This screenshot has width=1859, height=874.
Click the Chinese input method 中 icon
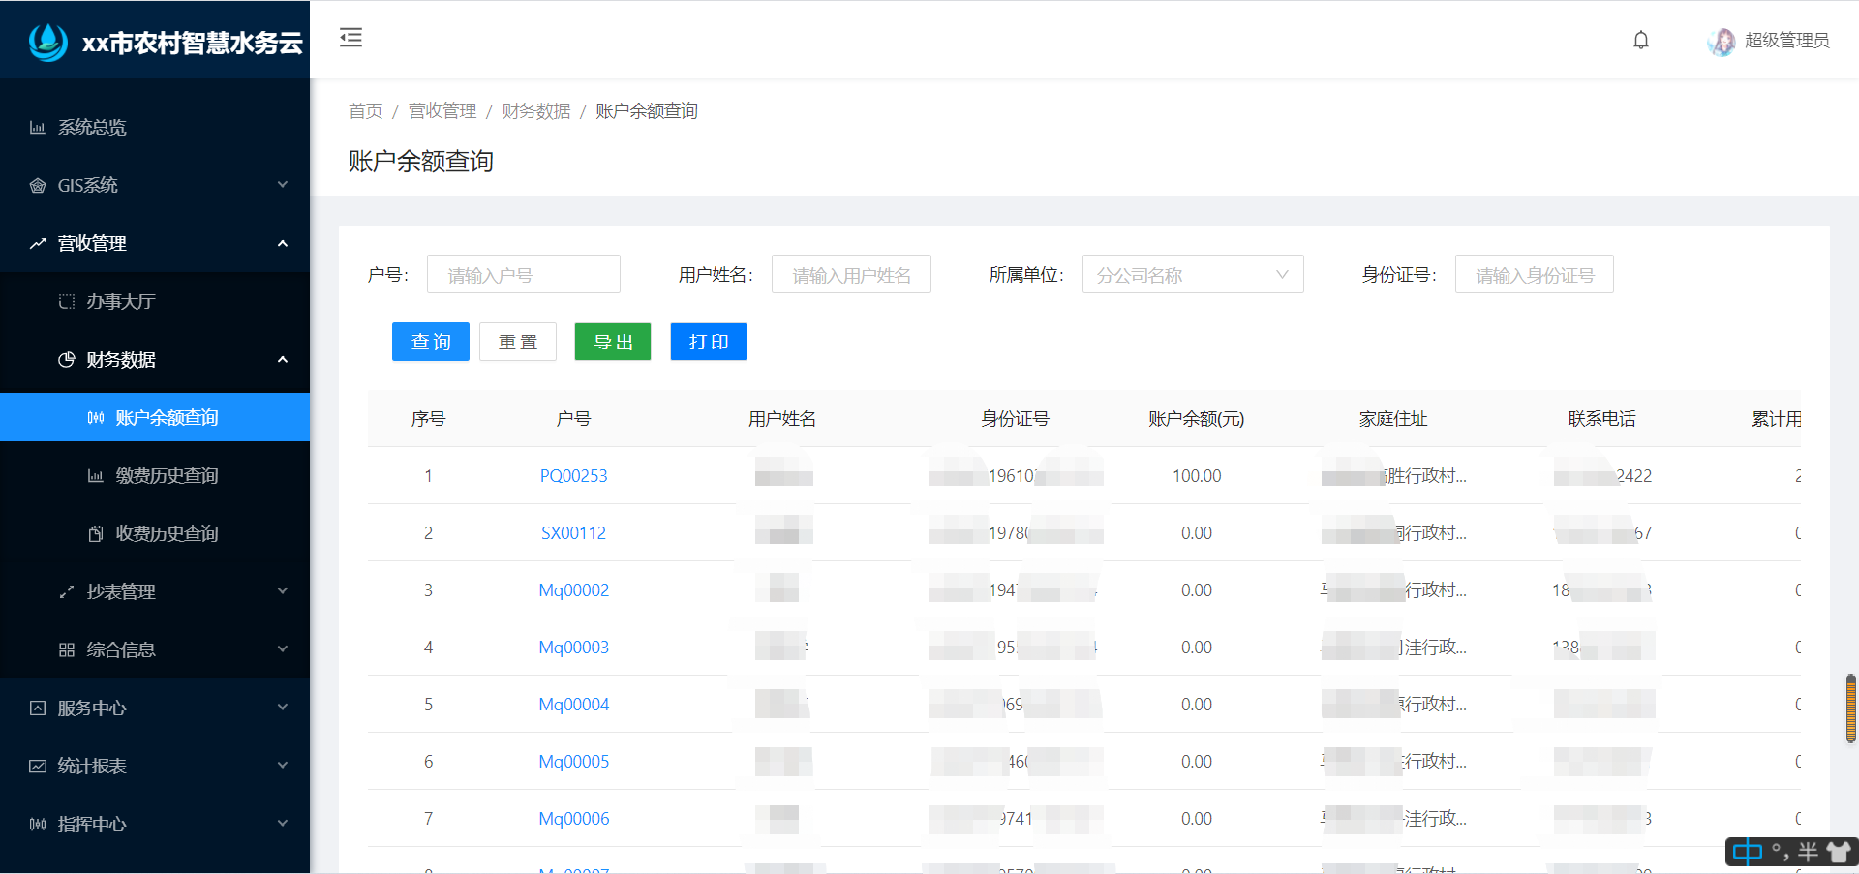click(1748, 852)
